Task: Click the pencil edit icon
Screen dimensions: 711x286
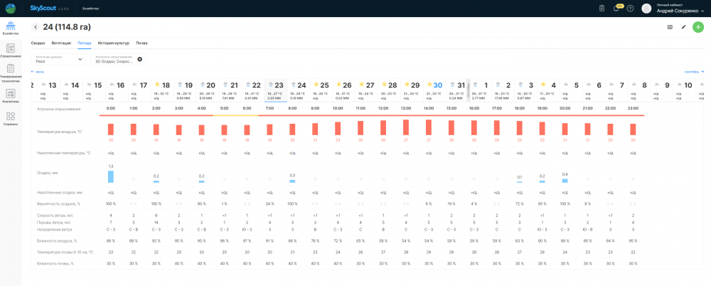Action: click(683, 27)
